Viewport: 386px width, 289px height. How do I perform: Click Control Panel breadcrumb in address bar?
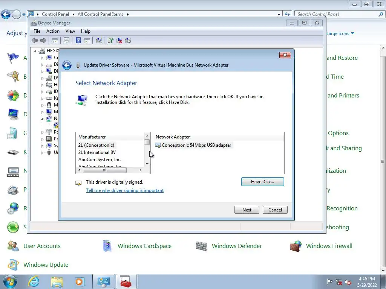click(x=55, y=14)
